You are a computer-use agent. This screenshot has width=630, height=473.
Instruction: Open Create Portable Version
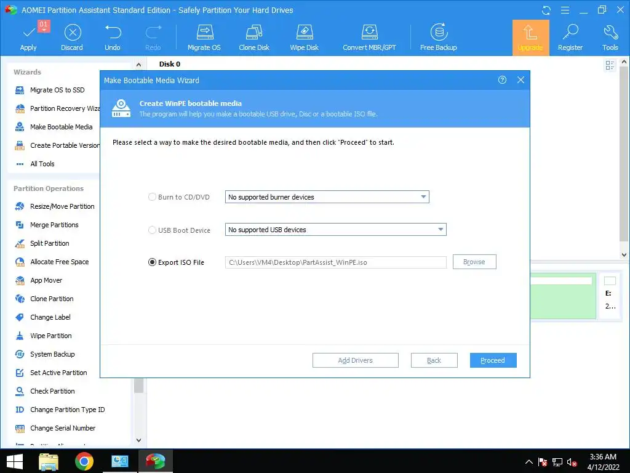point(57,145)
